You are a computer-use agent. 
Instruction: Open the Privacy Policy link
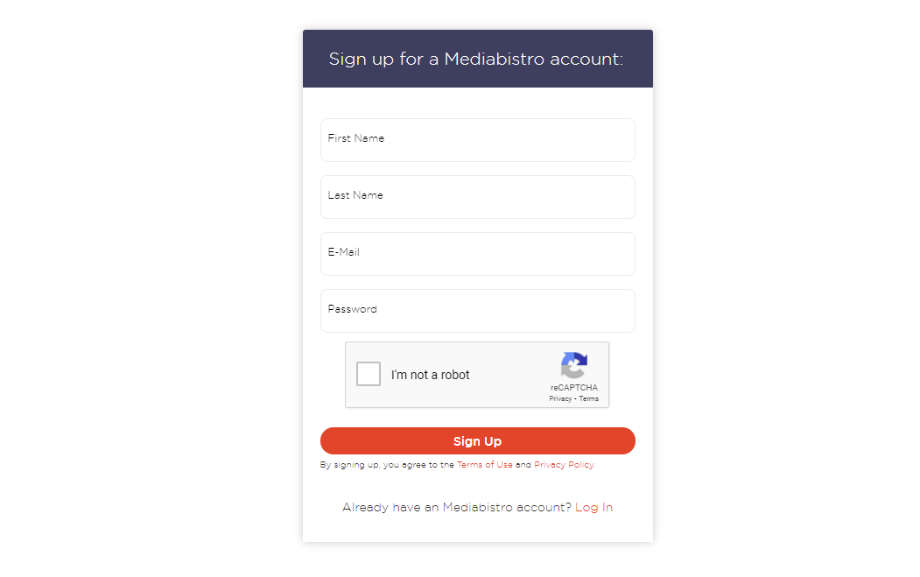pos(564,464)
